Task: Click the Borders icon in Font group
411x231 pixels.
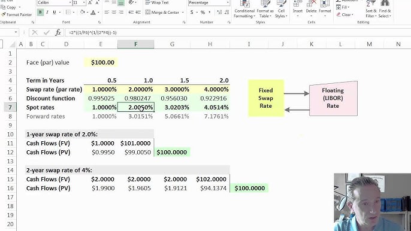Action: [68, 13]
